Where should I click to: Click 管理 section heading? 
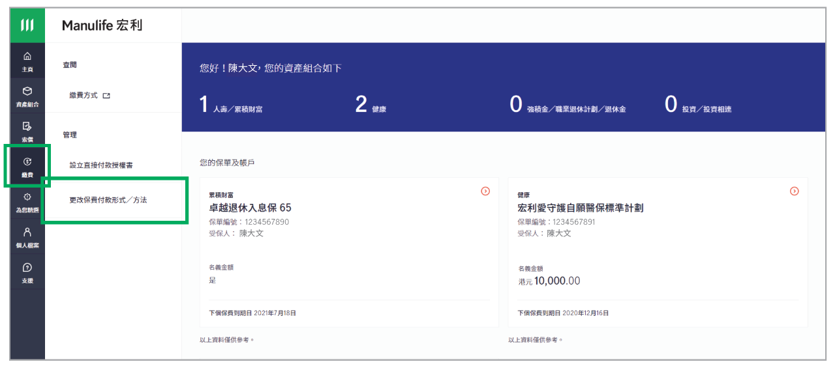point(70,135)
